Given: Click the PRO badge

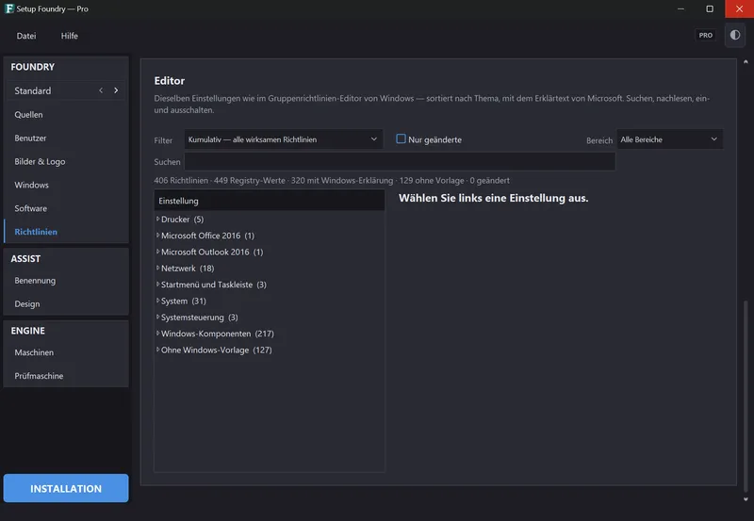Looking at the screenshot, I should [705, 35].
